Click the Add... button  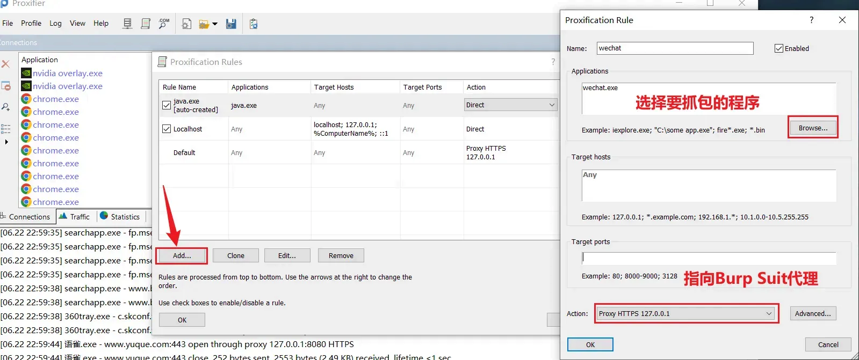coord(182,255)
